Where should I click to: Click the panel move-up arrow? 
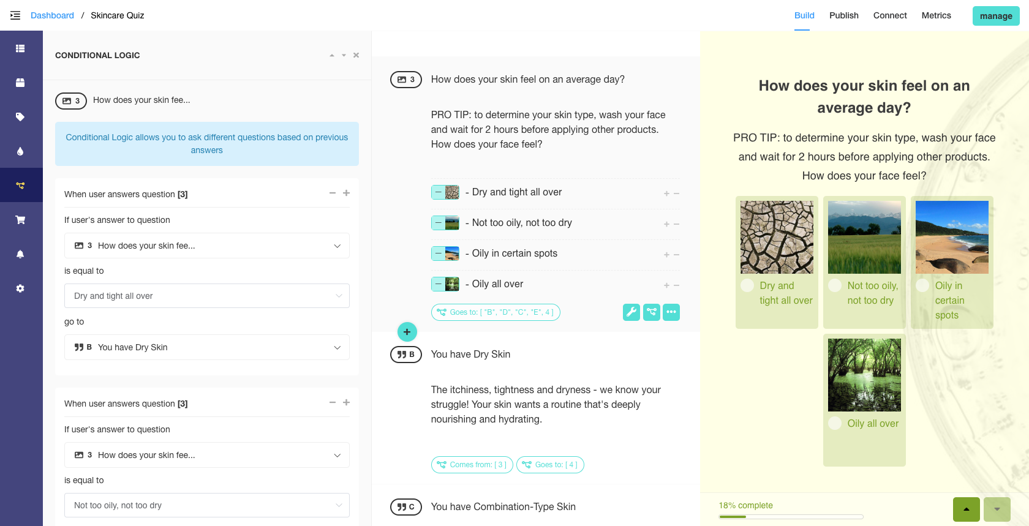click(332, 55)
